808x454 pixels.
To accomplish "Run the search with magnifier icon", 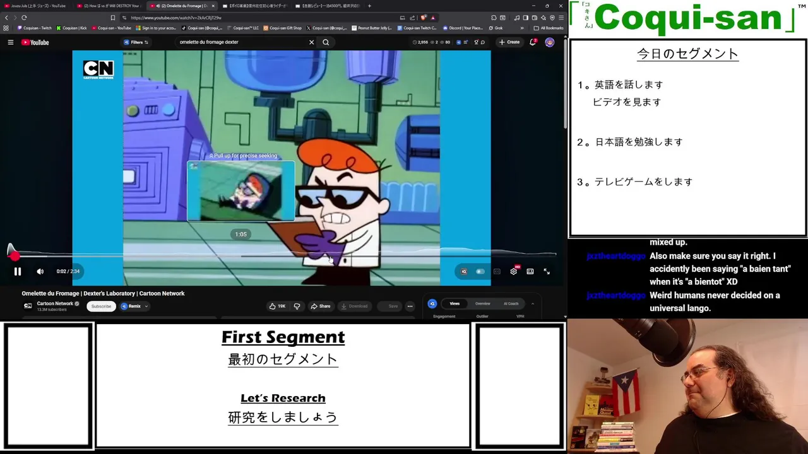I will click(x=326, y=42).
